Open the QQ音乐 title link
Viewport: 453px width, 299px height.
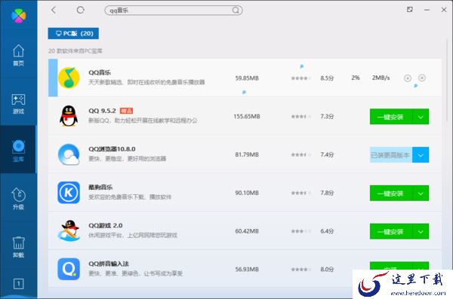(100, 72)
